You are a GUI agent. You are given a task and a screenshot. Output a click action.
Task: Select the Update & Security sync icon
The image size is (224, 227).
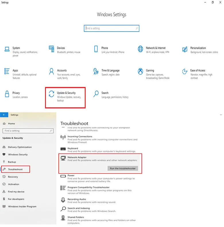(52, 94)
